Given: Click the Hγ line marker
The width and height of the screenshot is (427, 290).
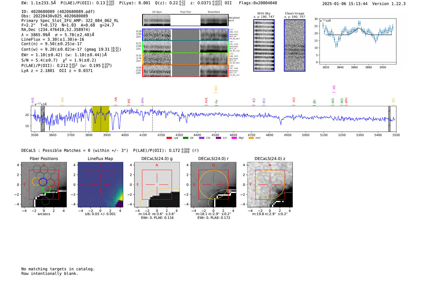Looking at the screenshot, I should 216,103.
